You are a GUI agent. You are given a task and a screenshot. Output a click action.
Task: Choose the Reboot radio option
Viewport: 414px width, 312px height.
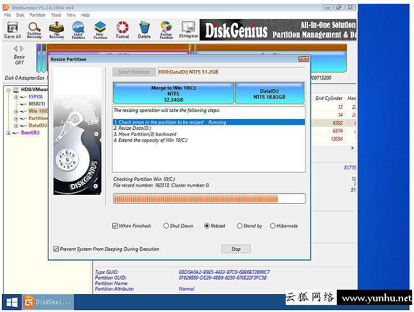click(207, 226)
